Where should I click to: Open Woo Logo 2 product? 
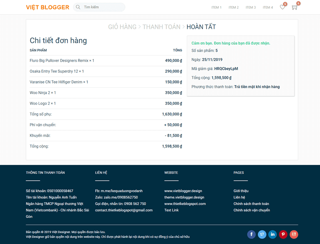[42, 103]
